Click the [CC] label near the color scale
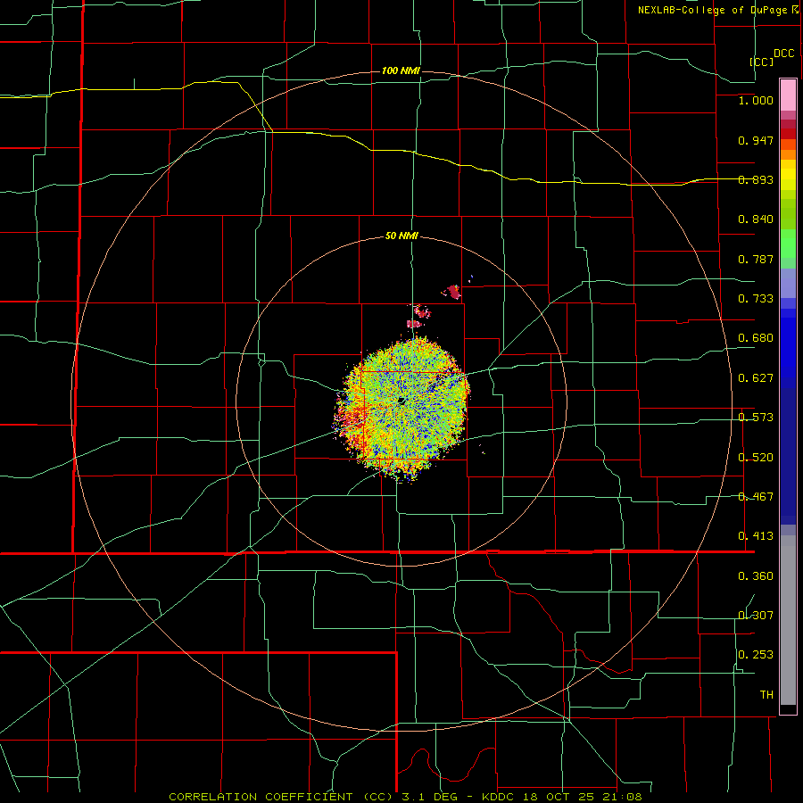 click(x=762, y=62)
